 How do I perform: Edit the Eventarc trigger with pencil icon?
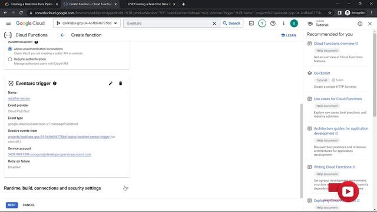click(111, 84)
